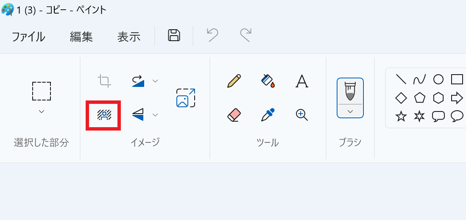Image resolution: width=466 pixels, height=220 pixels.
Task: Open the Rotate dropdown arrow
Action: click(x=155, y=81)
